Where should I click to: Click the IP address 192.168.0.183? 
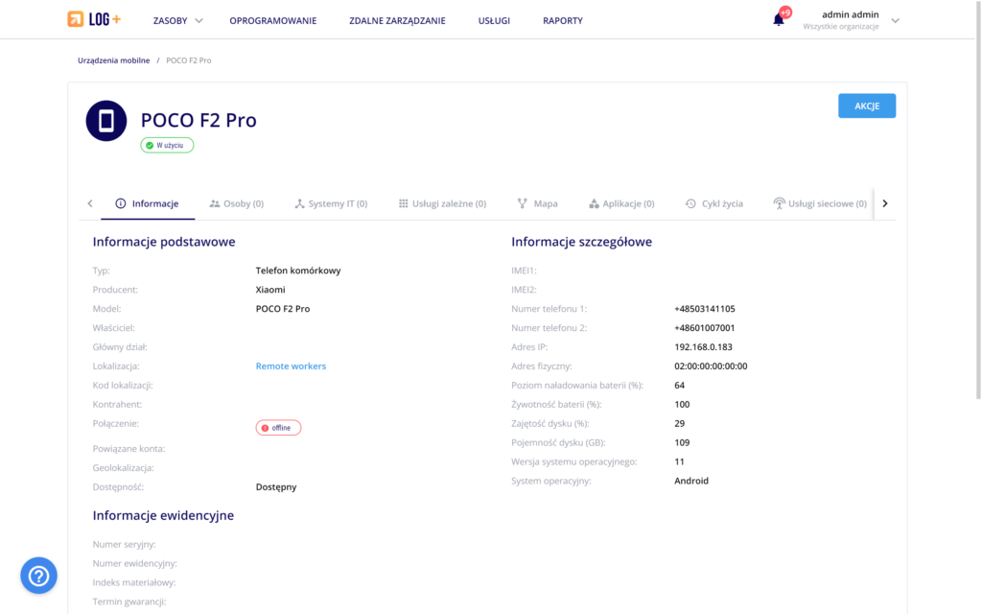coord(703,347)
